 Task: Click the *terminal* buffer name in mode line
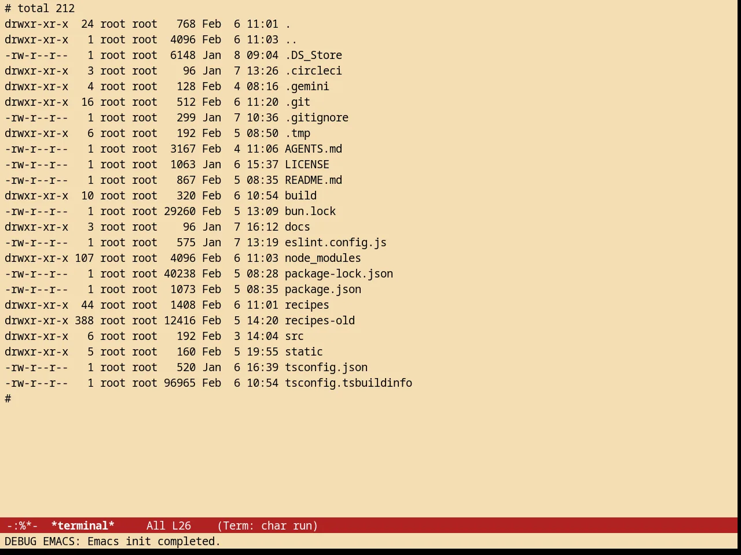point(83,526)
